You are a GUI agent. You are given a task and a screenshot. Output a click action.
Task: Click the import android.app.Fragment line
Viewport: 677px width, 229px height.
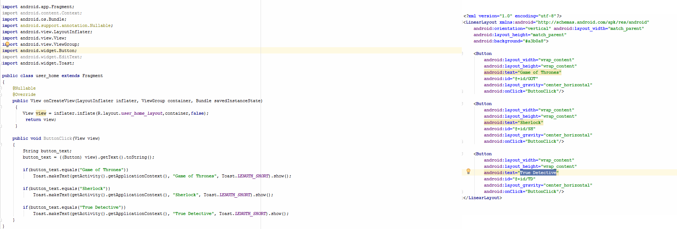tap(38, 7)
